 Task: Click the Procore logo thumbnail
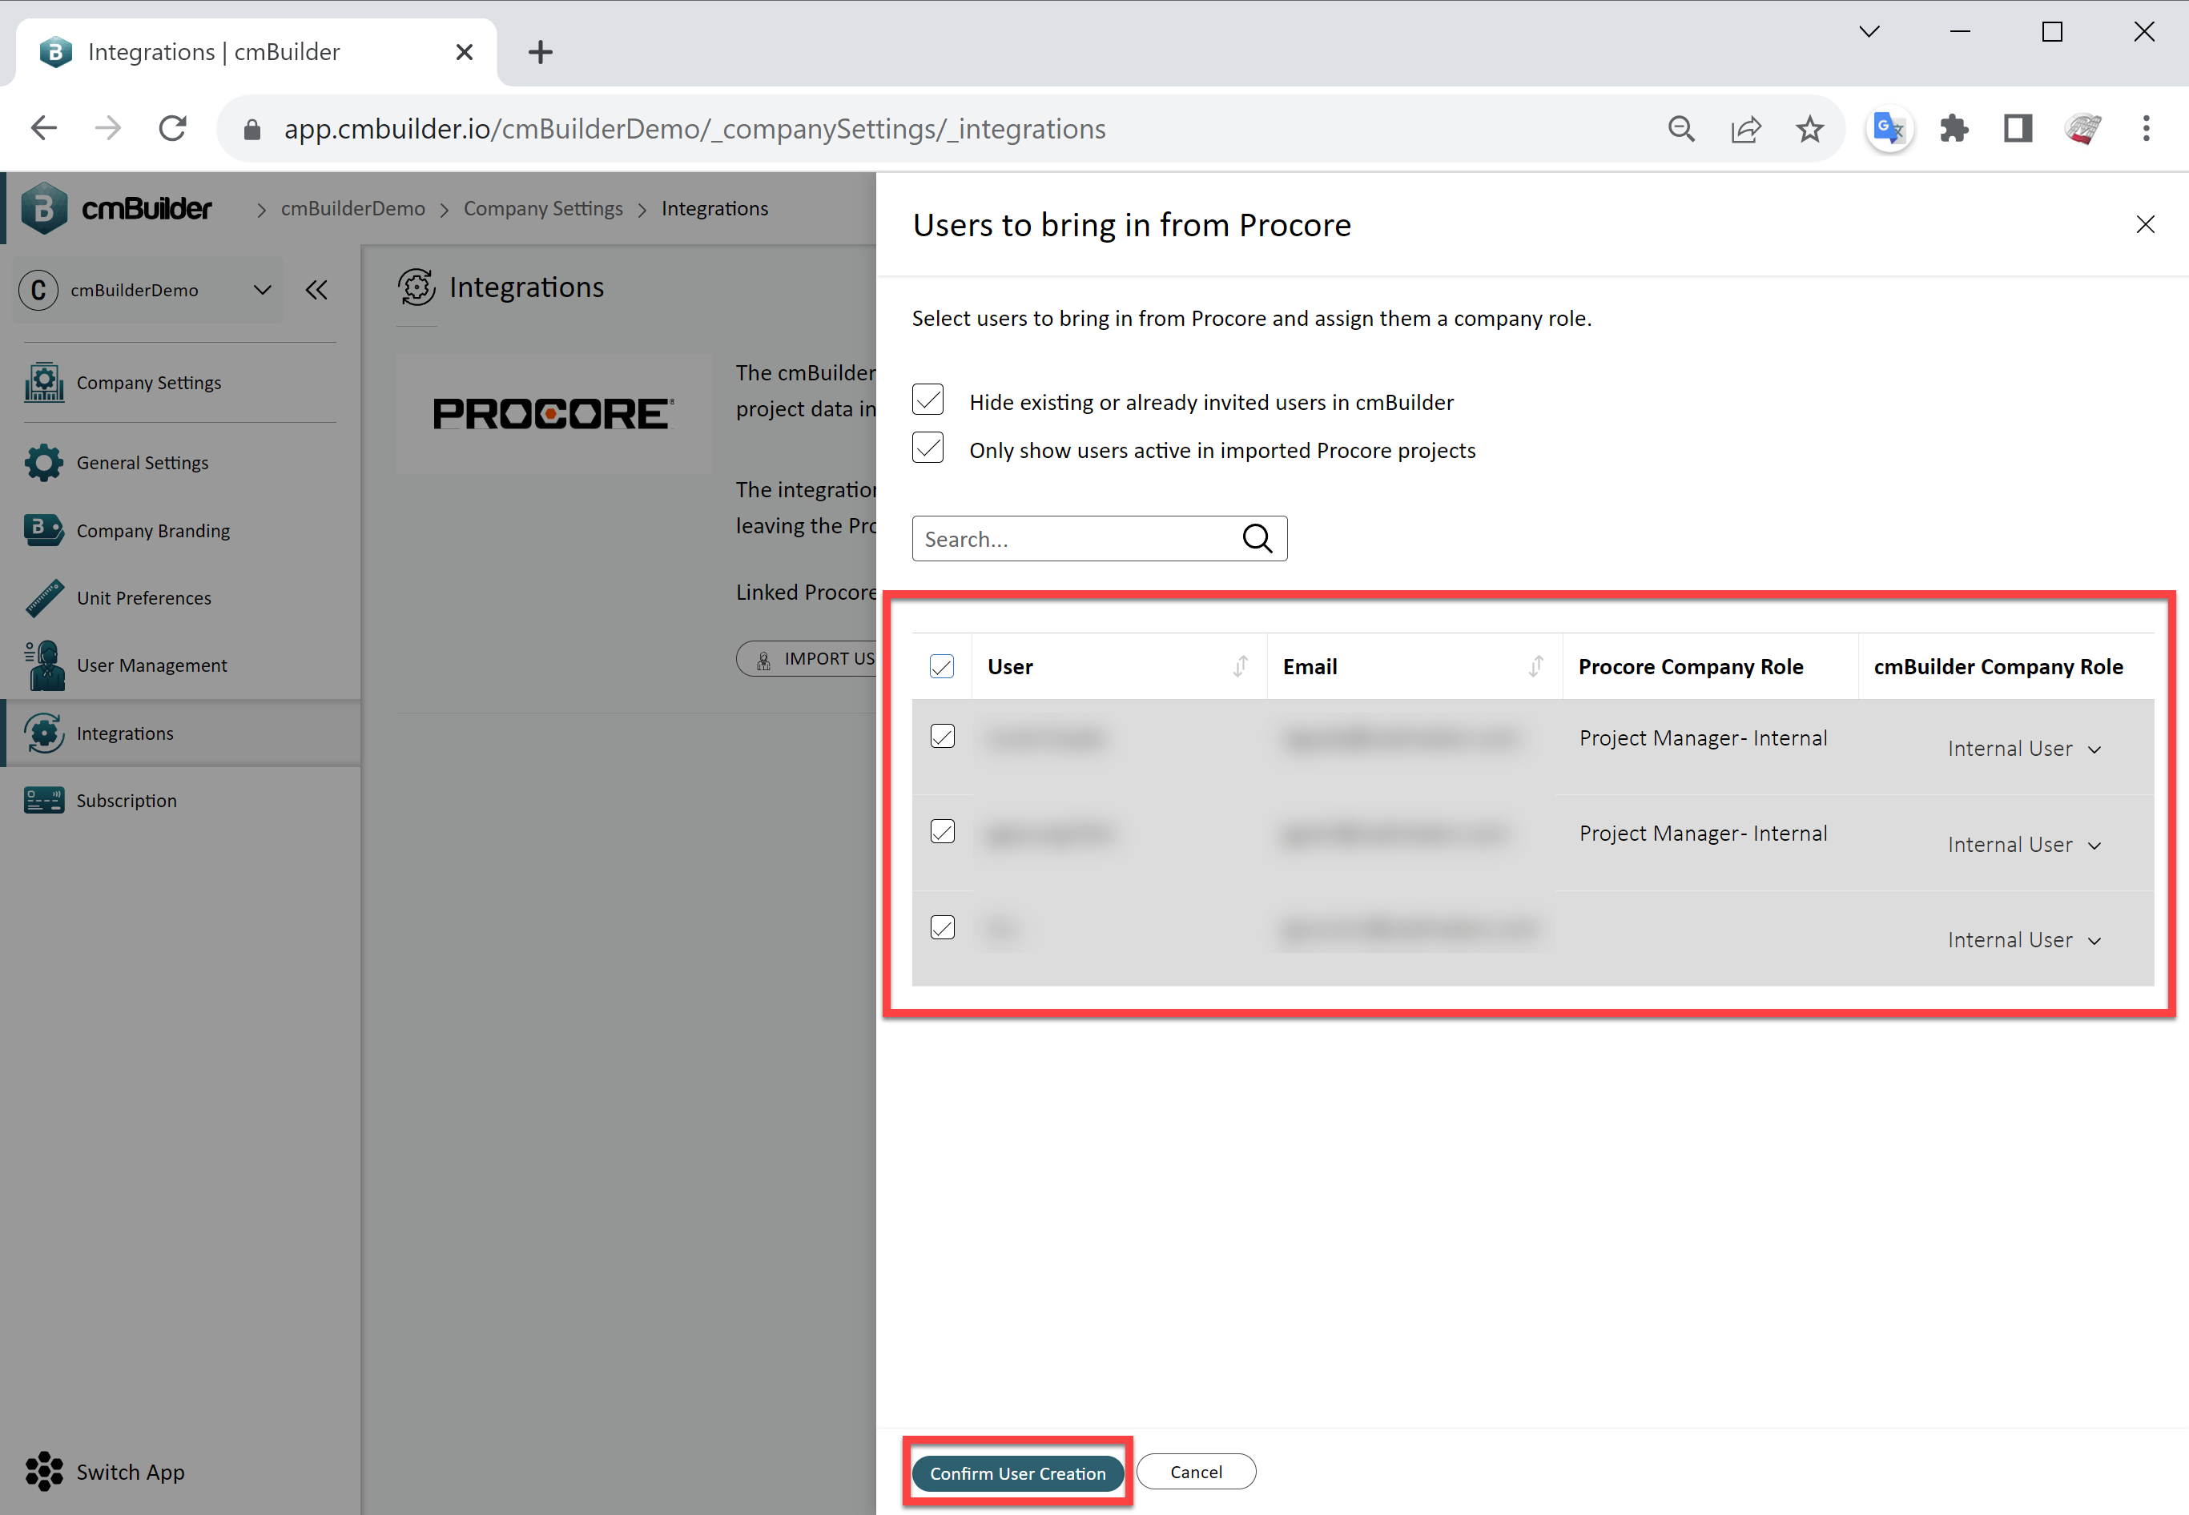pos(553,414)
